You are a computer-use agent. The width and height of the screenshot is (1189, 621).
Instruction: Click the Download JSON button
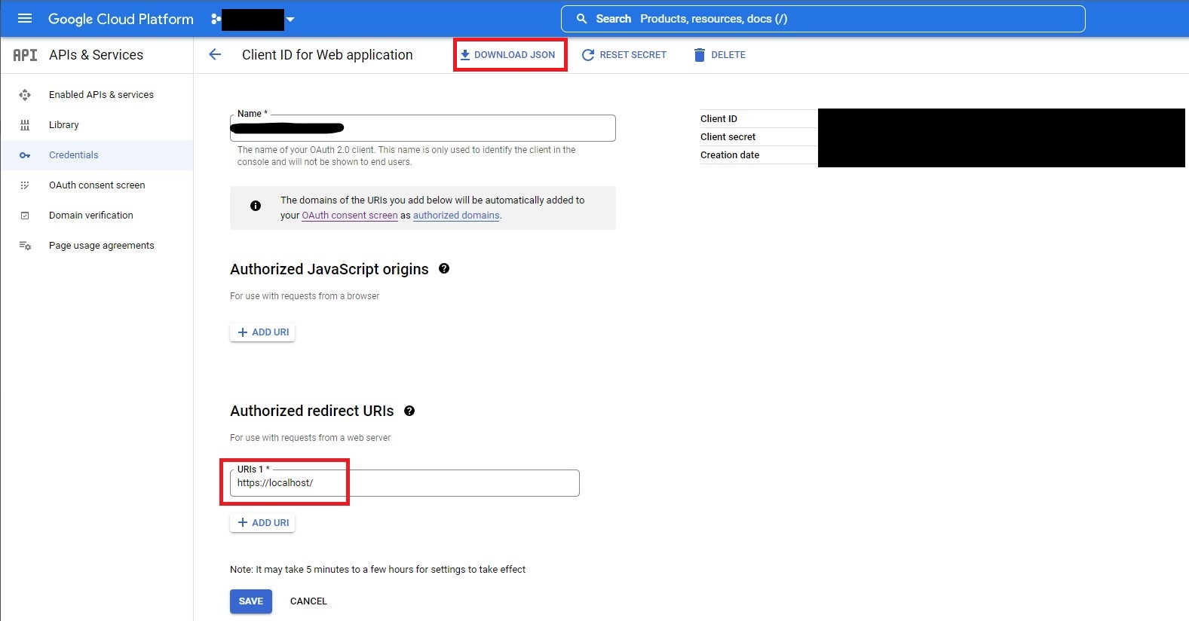[x=507, y=55]
